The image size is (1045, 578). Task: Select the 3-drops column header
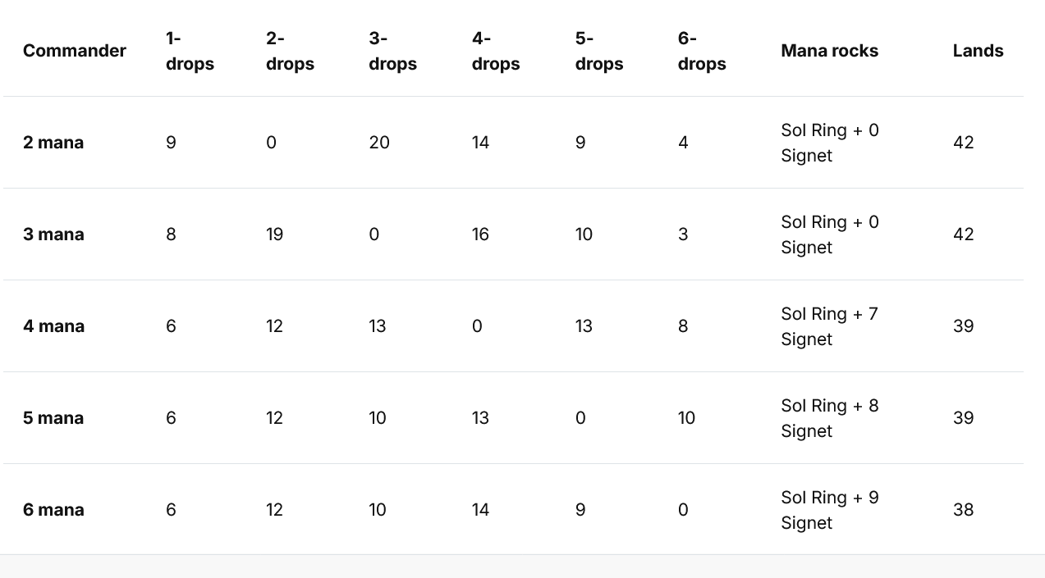point(392,51)
